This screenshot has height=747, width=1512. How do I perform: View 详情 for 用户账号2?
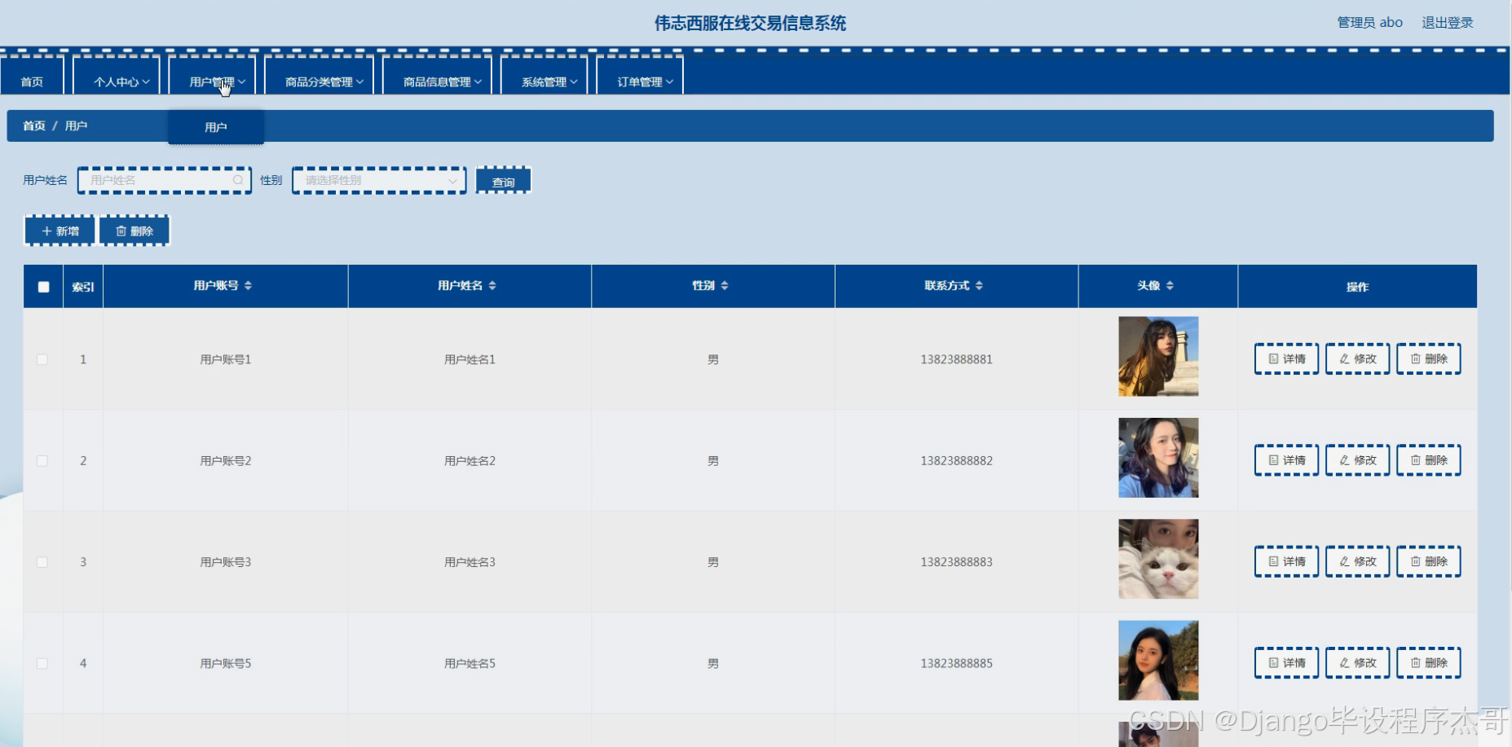coord(1286,460)
